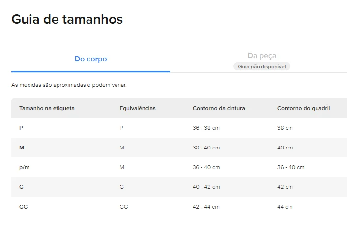Select the bold M size label
347x239 pixels.
coord(22,148)
